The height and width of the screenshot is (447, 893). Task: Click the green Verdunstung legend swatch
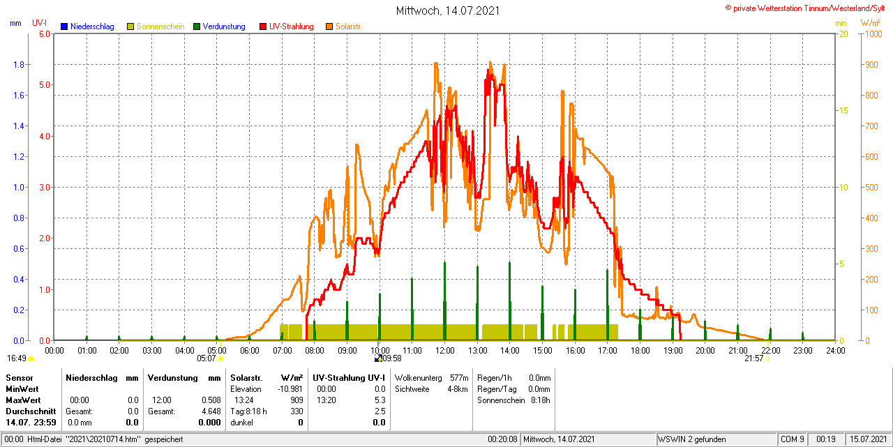coord(197,26)
